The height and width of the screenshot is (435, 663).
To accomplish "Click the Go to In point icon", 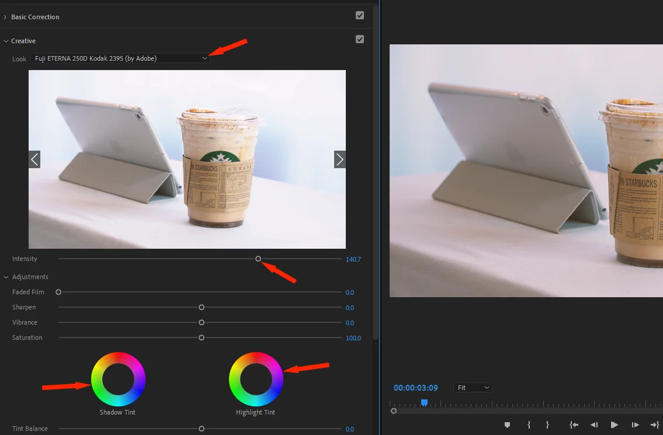I will 574,425.
